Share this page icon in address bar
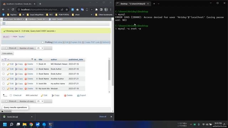 coord(62,10)
